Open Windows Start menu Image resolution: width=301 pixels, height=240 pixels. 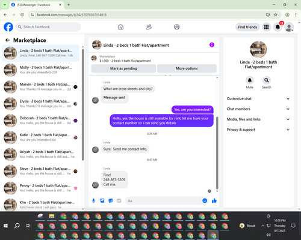pyautogui.click(x=5, y=226)
